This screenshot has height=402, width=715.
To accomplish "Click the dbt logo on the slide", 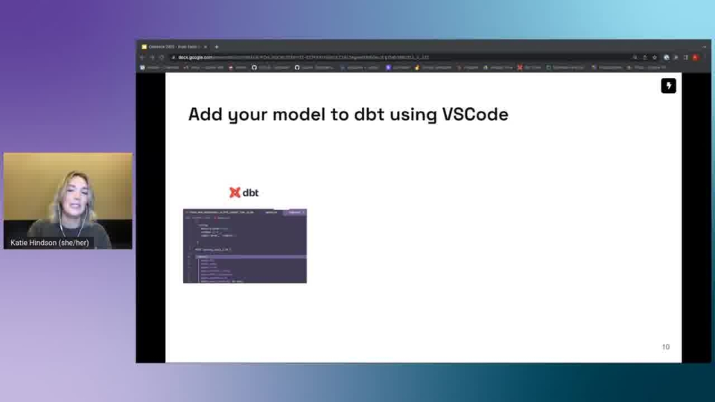I will coord(244,192).
